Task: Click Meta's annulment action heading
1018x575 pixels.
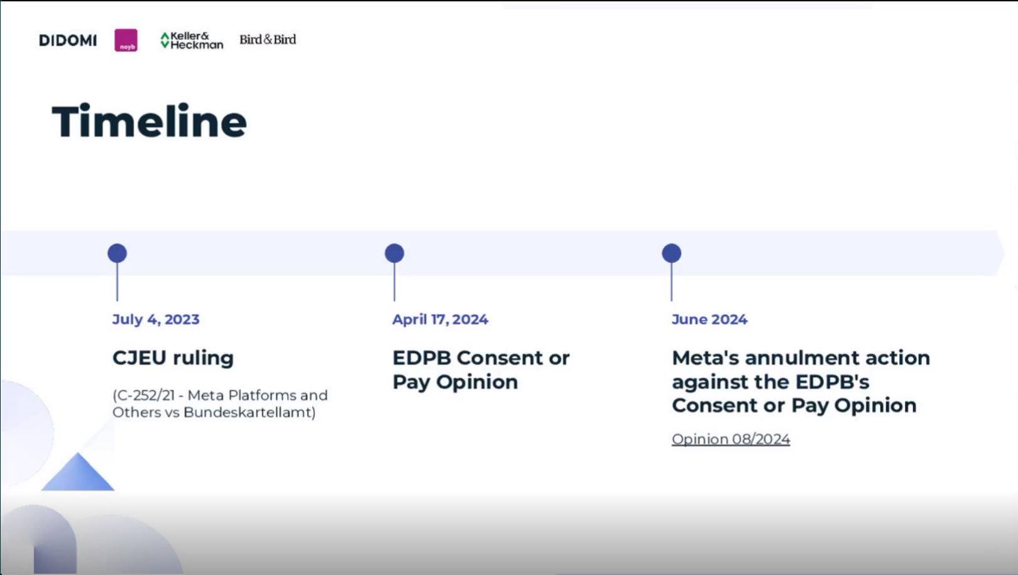Action: click(x=801, y=381)
